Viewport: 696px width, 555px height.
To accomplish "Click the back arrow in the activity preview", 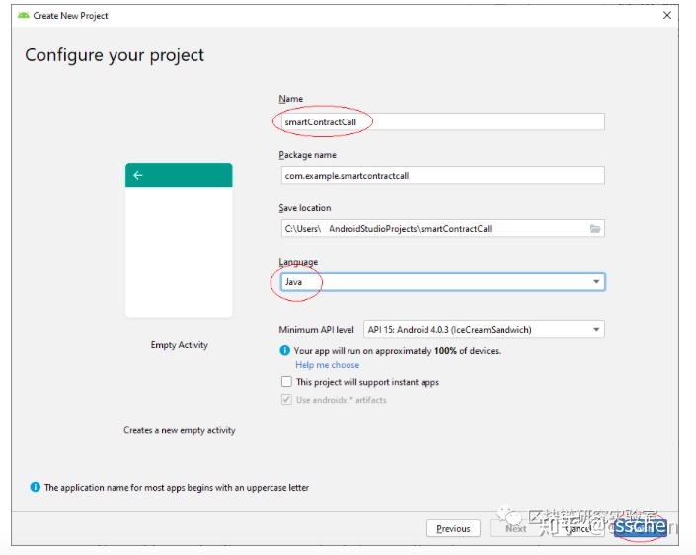I will (138, 175).
